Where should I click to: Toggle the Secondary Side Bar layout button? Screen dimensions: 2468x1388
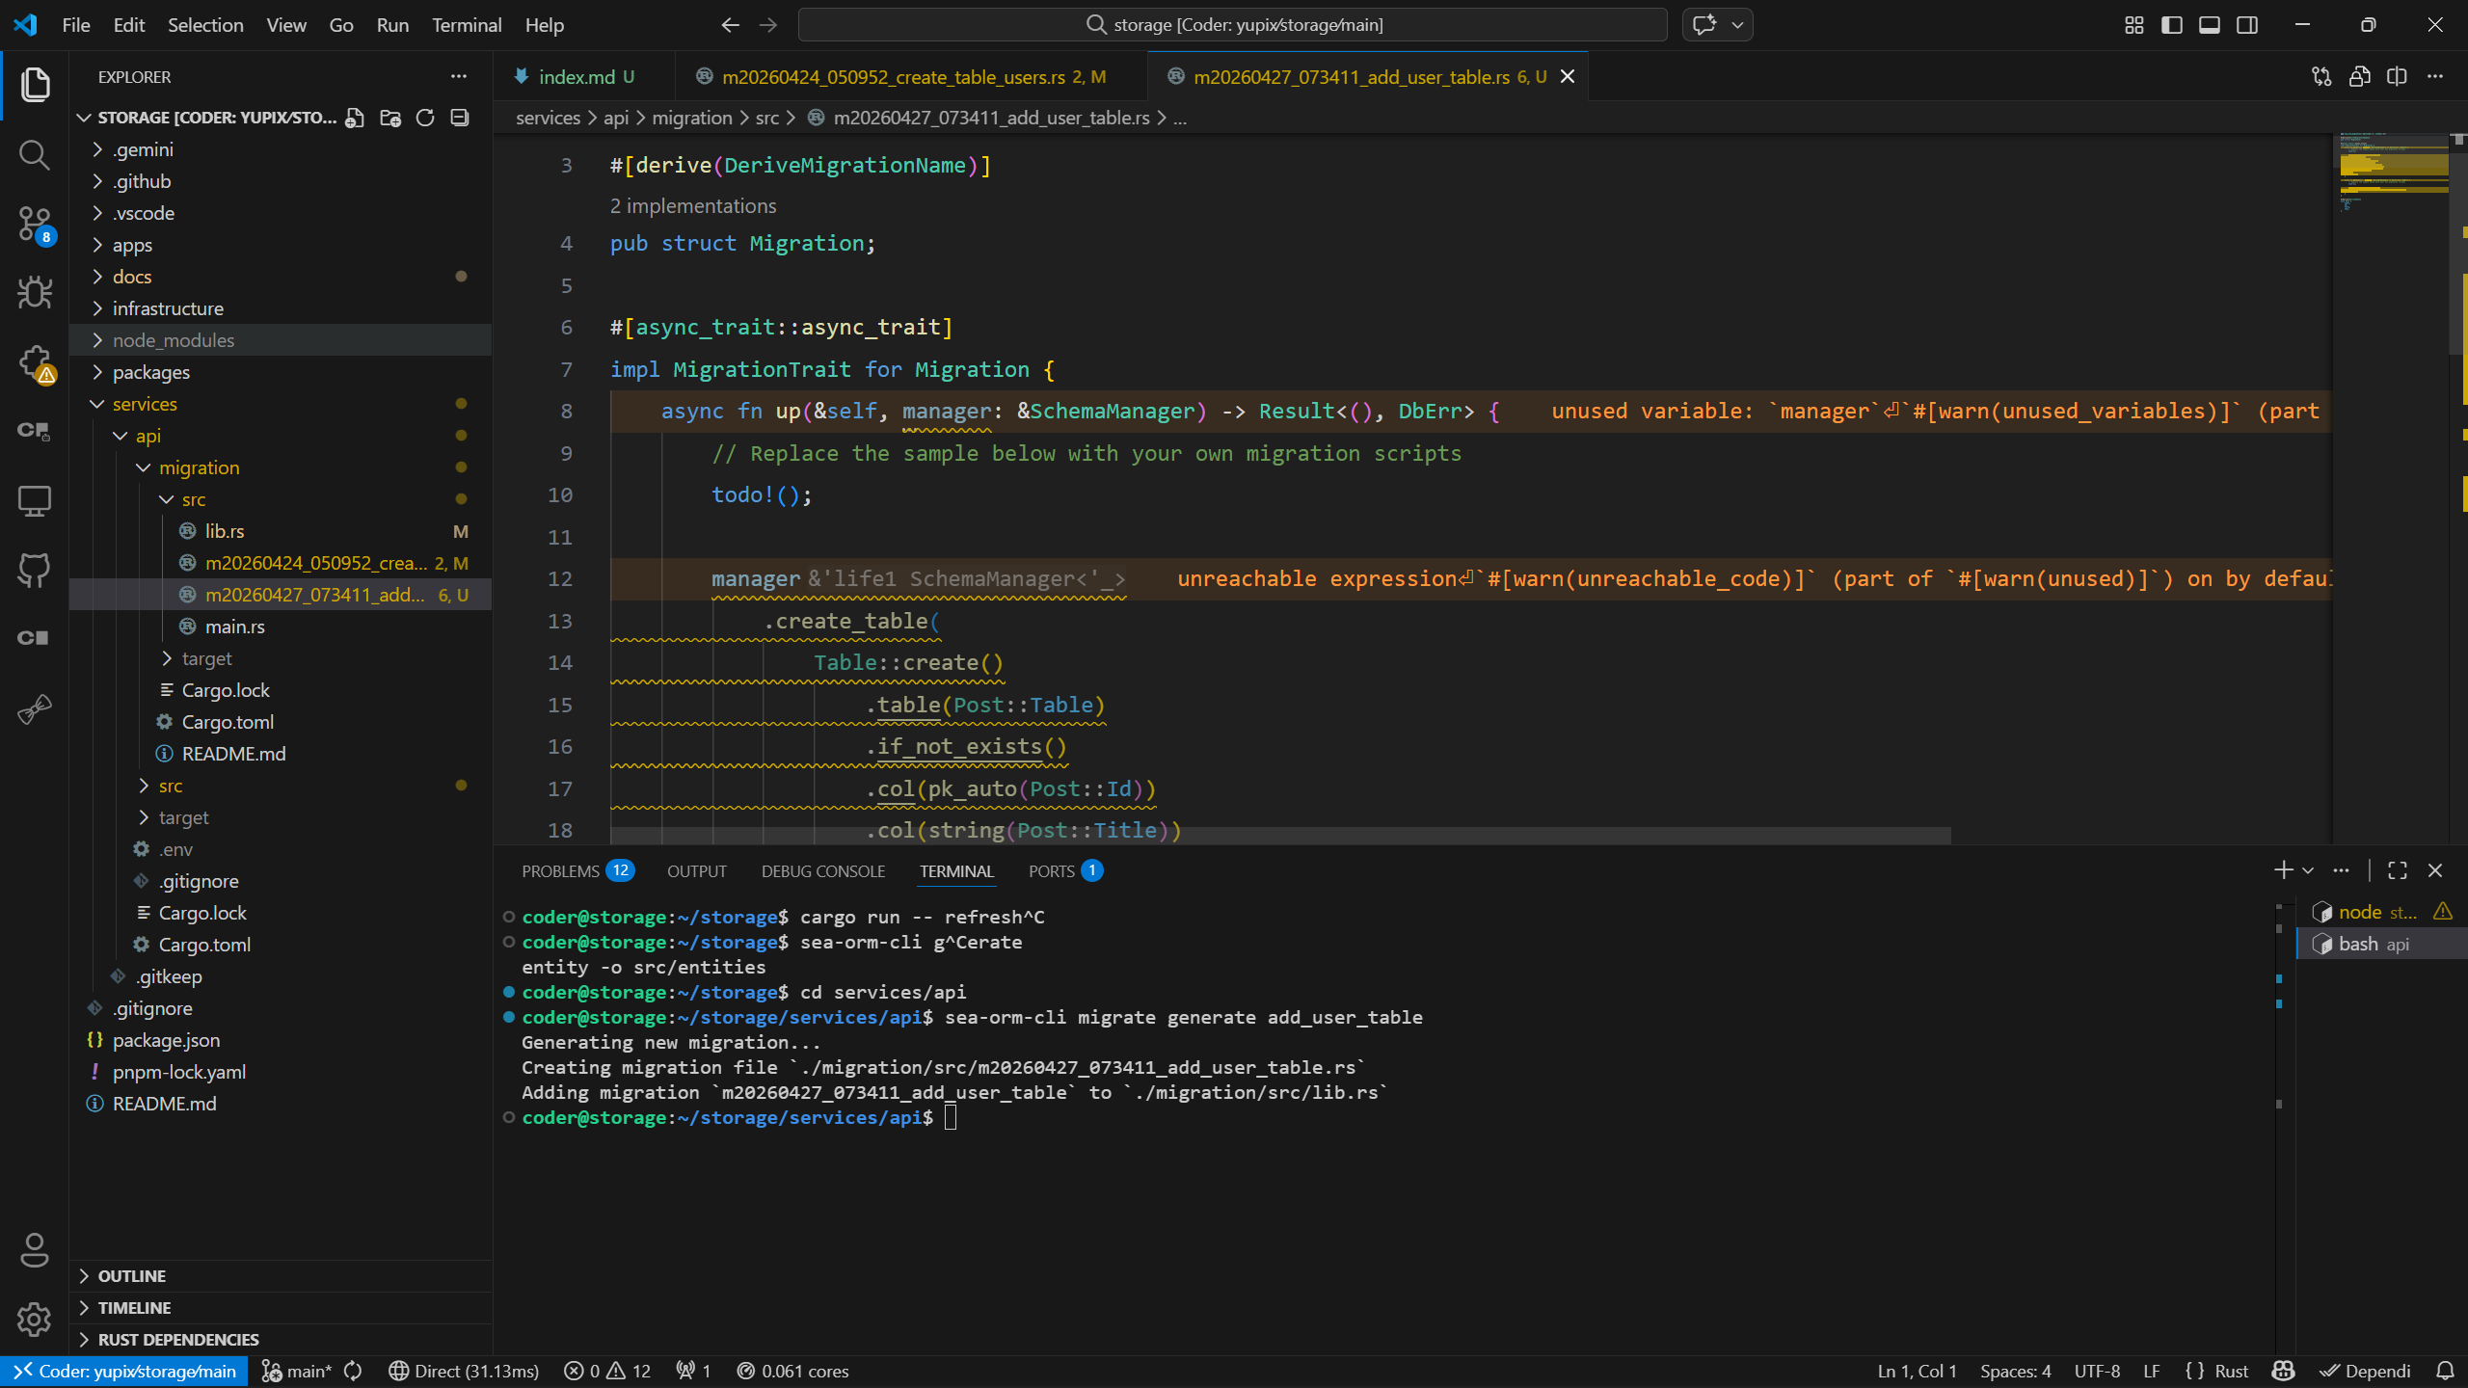coord(2247,25)
